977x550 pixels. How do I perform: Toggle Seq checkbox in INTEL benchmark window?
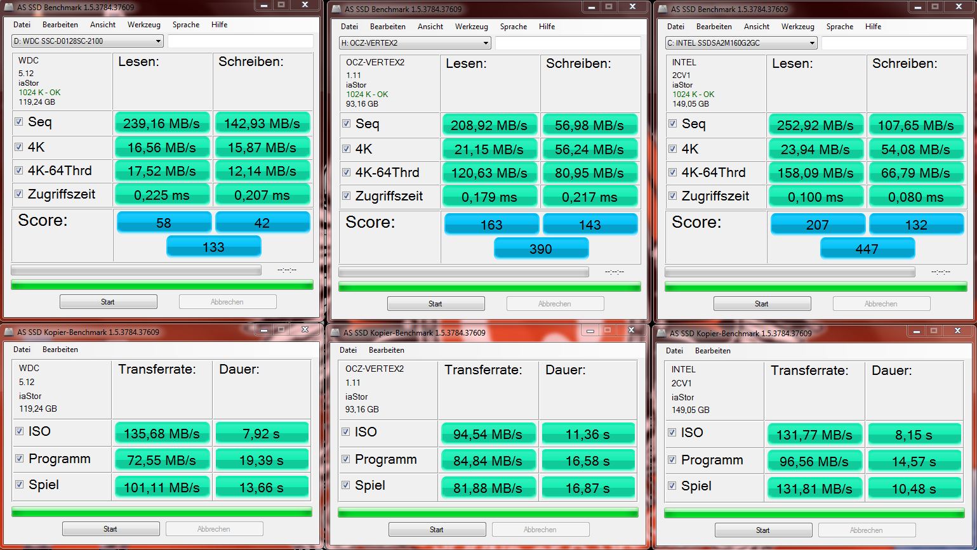coord(672,124)
